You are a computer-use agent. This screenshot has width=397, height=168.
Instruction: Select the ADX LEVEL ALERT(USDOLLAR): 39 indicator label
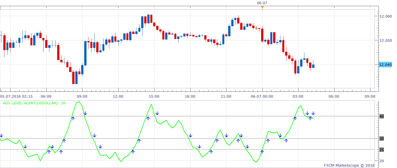coord(35,103)
